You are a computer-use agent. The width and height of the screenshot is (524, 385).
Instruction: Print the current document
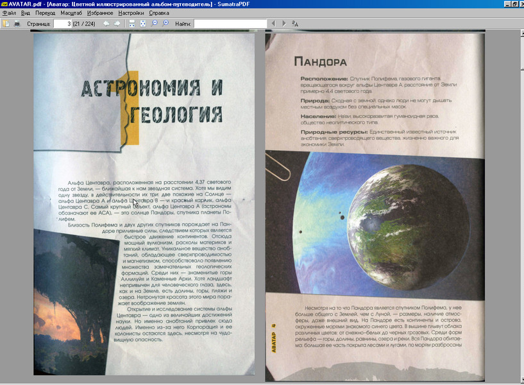(x=17, y=23)
